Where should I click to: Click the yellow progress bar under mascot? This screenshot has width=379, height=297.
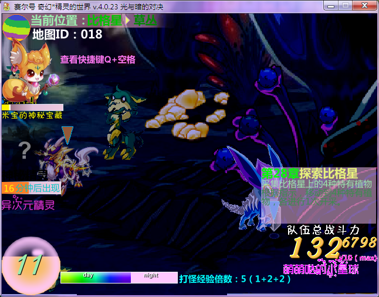click(32, 107)
